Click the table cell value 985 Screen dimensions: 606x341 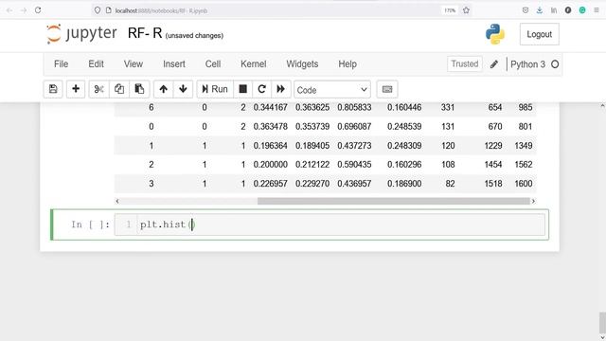526,107
